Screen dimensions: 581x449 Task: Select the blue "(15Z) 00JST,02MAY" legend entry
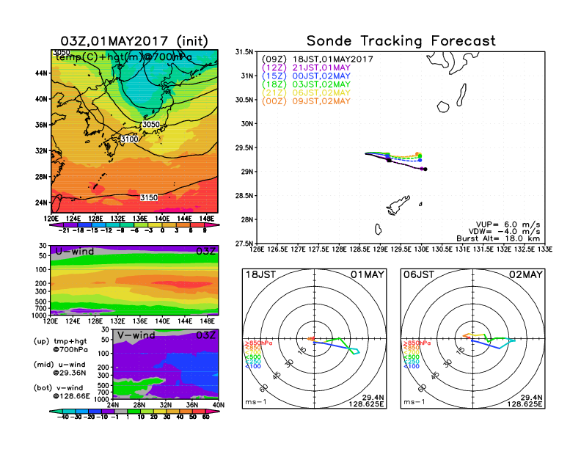click(x=306, y=76)
